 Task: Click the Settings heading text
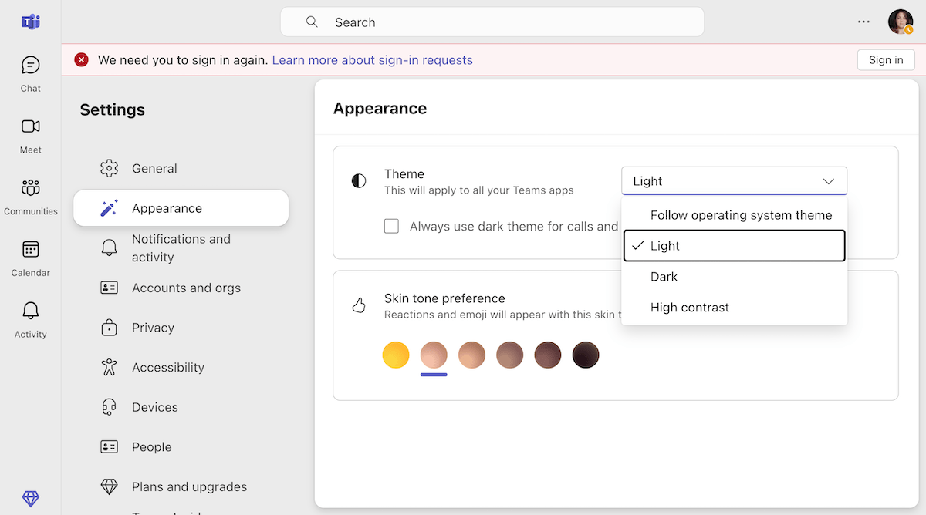pos(113,109)
